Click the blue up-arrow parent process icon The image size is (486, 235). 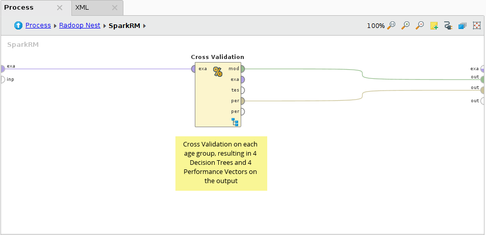18,25
